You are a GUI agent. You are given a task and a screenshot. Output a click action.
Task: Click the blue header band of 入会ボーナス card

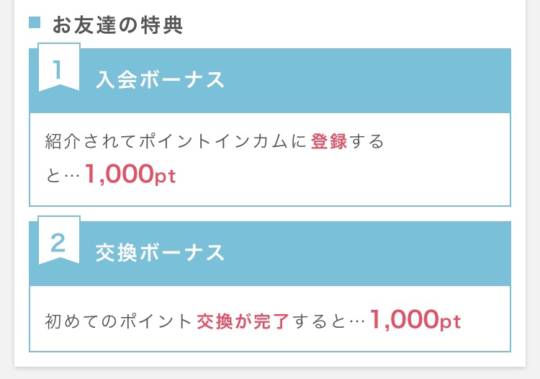[x=270, y=81]
